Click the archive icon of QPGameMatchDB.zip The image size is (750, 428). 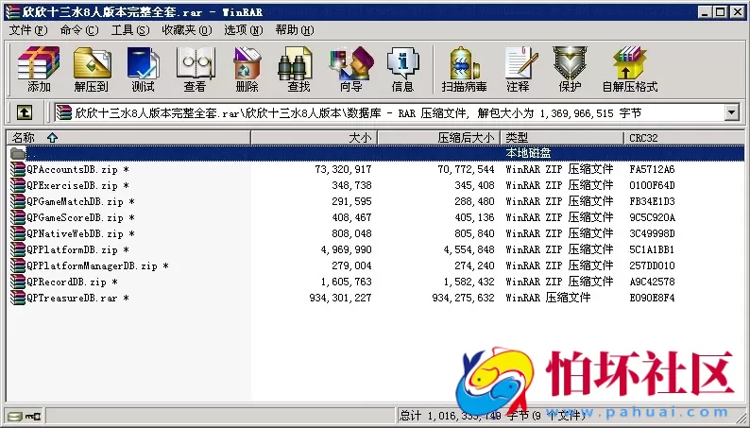click(x=18, y=201)
